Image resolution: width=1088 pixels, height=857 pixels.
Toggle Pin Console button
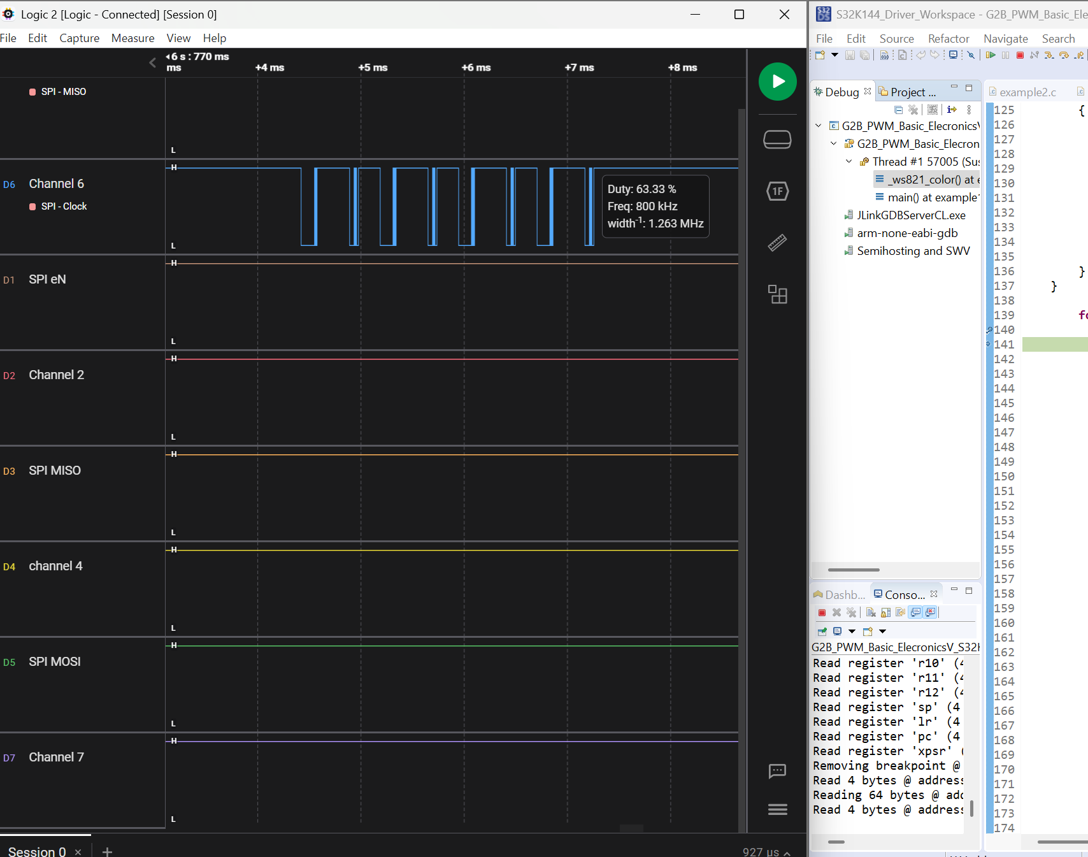point(822,631)
